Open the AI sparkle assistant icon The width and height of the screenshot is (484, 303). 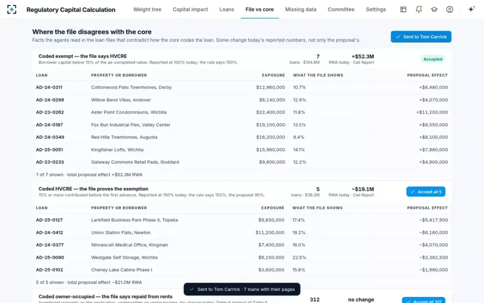[471, 9]
